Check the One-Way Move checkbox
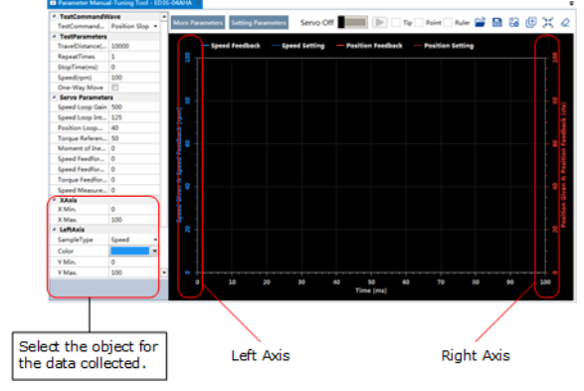Viewport: 584px width, 391px height. point(115,88)
